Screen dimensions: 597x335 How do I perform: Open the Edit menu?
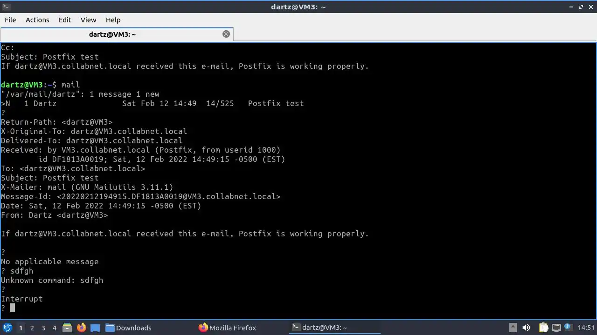[x=65, y=20]
